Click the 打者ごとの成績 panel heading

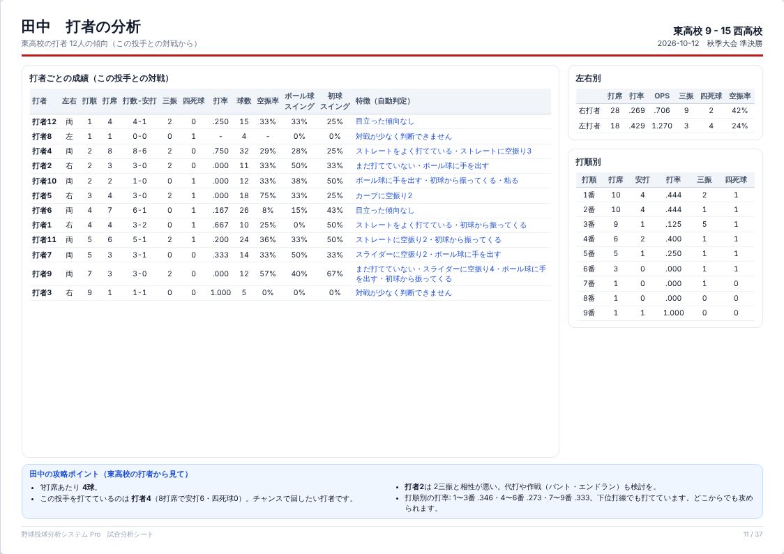click(x=99, y=79)
